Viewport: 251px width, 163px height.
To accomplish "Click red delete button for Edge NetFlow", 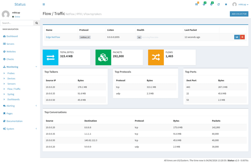I will (x=242, y=37).
